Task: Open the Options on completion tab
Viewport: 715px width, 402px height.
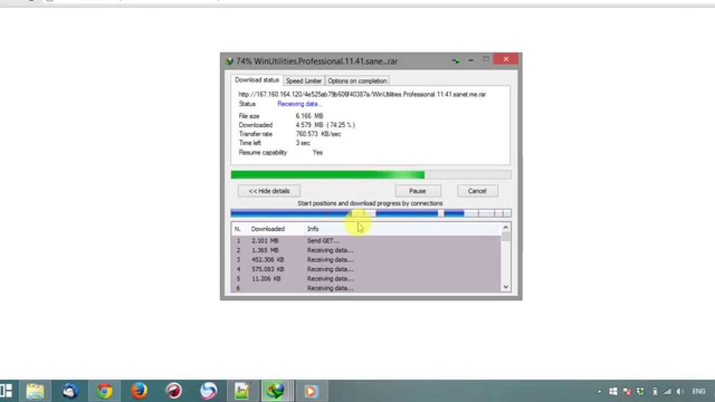Action: click(357, 81)
